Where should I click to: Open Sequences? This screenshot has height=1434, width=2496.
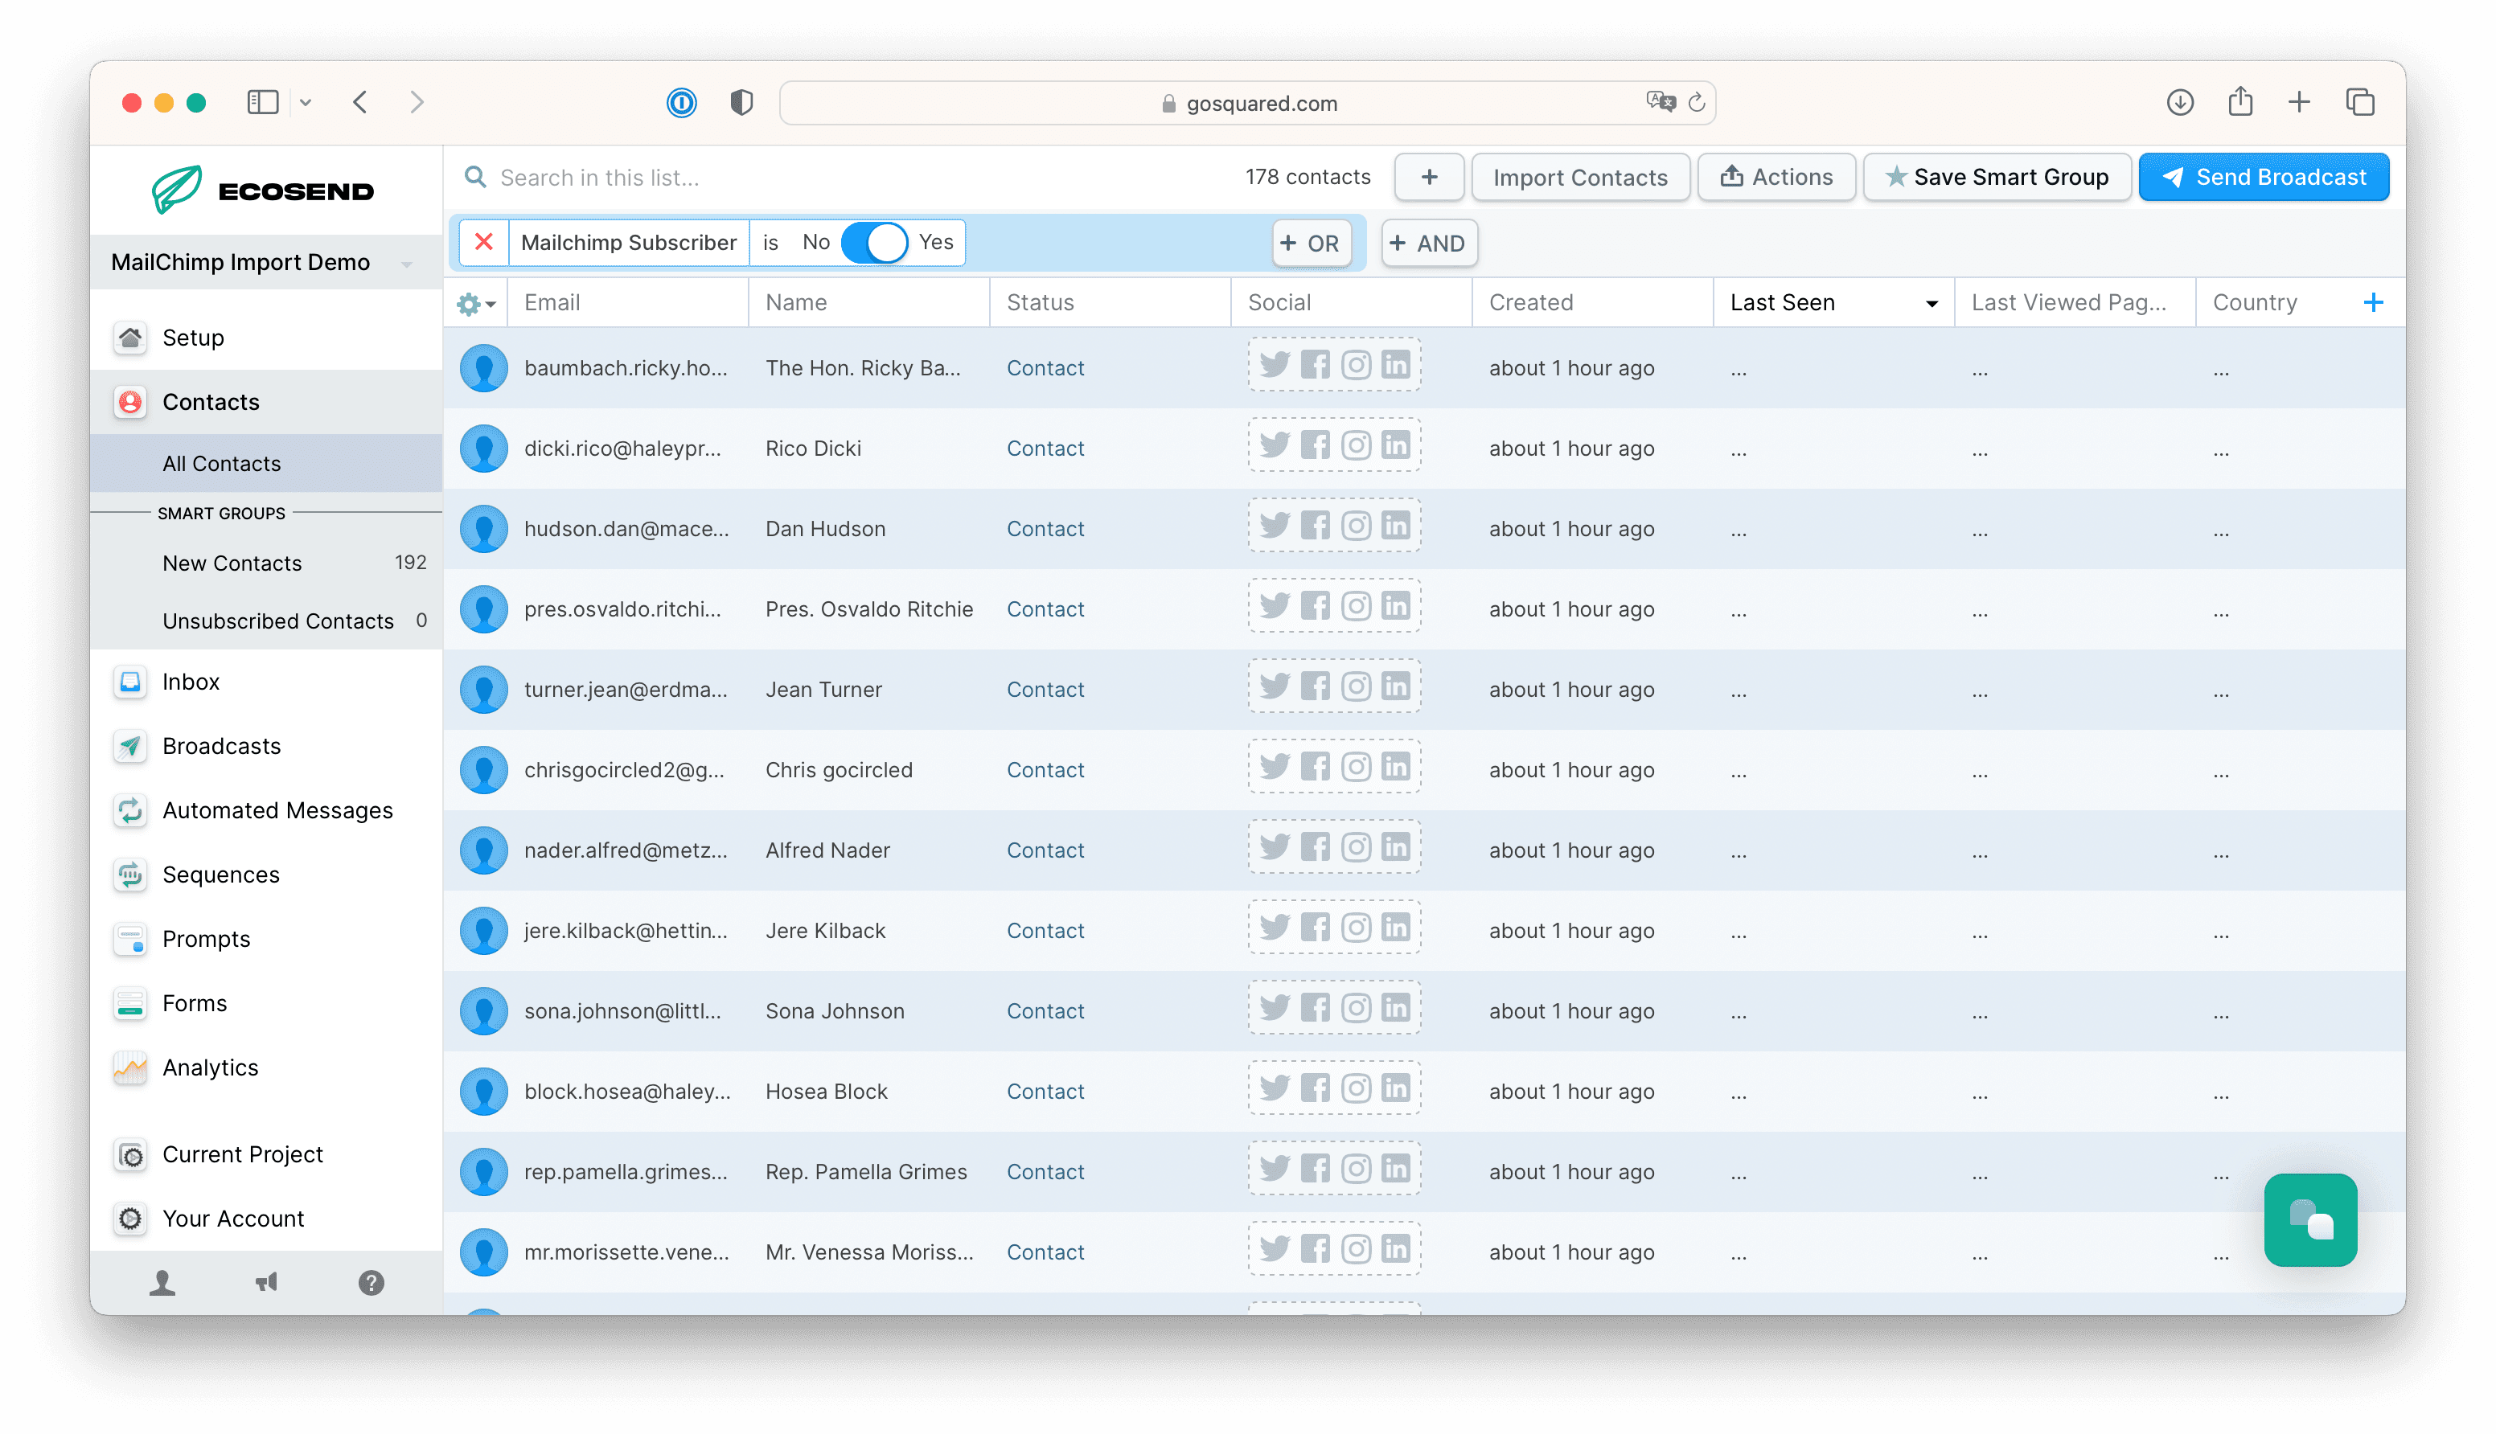pyautogui.click(x=266, y=875)
